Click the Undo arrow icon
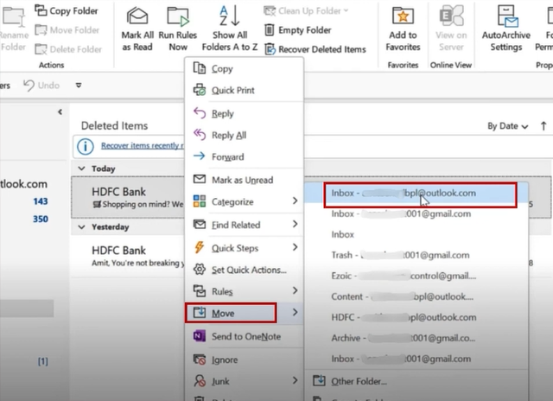The image size is (553, 401). [x=29, y=85]
